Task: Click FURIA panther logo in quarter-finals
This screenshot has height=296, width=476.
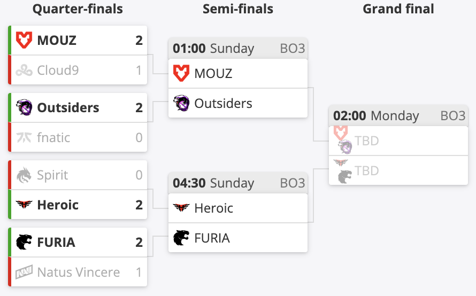Action: click(x=24, y=242)
